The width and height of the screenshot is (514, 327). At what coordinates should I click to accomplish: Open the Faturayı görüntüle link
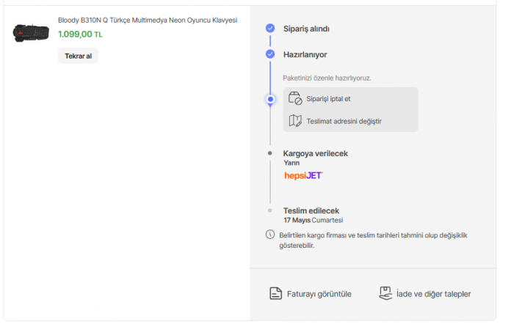point(318,294)
